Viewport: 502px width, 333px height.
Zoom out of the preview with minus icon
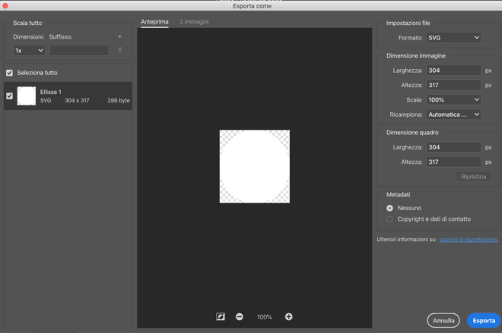(x=240, y=316)
